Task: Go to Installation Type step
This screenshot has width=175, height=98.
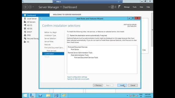Action: click(50, 35)
